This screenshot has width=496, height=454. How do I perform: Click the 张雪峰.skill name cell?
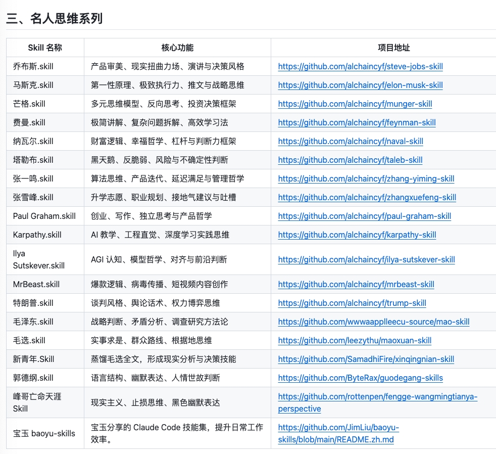45,197
